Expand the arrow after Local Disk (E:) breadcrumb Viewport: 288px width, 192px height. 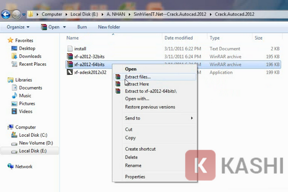pyautogui.click(x=103, y=14)
